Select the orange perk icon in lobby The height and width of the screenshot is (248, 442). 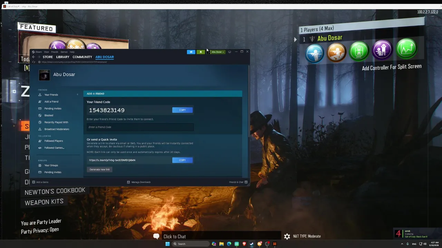click(336, 52)
